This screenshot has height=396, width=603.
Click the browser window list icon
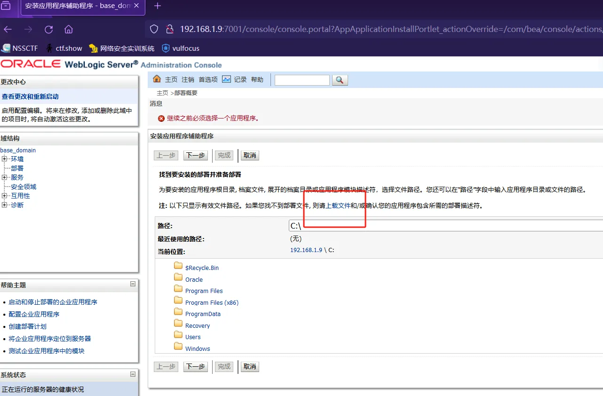tap(6, 6)
